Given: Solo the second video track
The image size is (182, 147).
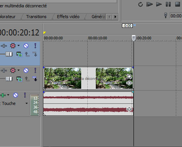Looking at the screenshot, I should pos(35,70).
